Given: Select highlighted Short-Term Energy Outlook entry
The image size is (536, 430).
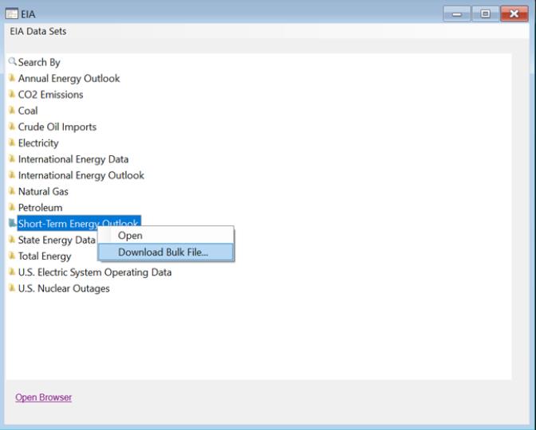Looking at the screenshot, I should point(79,223).
